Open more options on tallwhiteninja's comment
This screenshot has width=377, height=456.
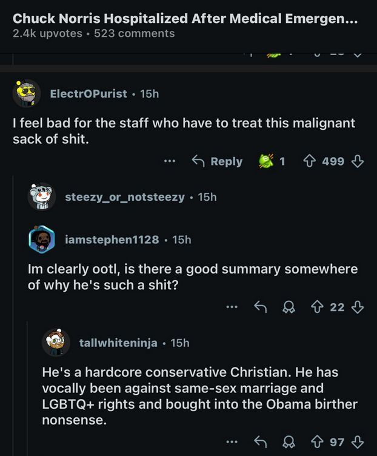click(232, 442)
